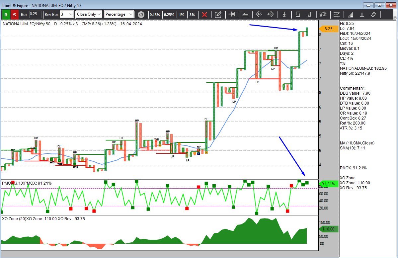This screenshot has width=398, height=258.
Task: Click the filled triangle ruler icon
Action: pos(351,15)
